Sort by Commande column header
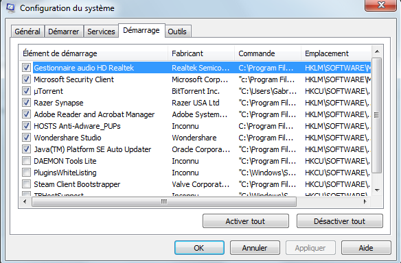Image resolution: width=401 pixels, height=263 pixels. click(x=268, y=53)
